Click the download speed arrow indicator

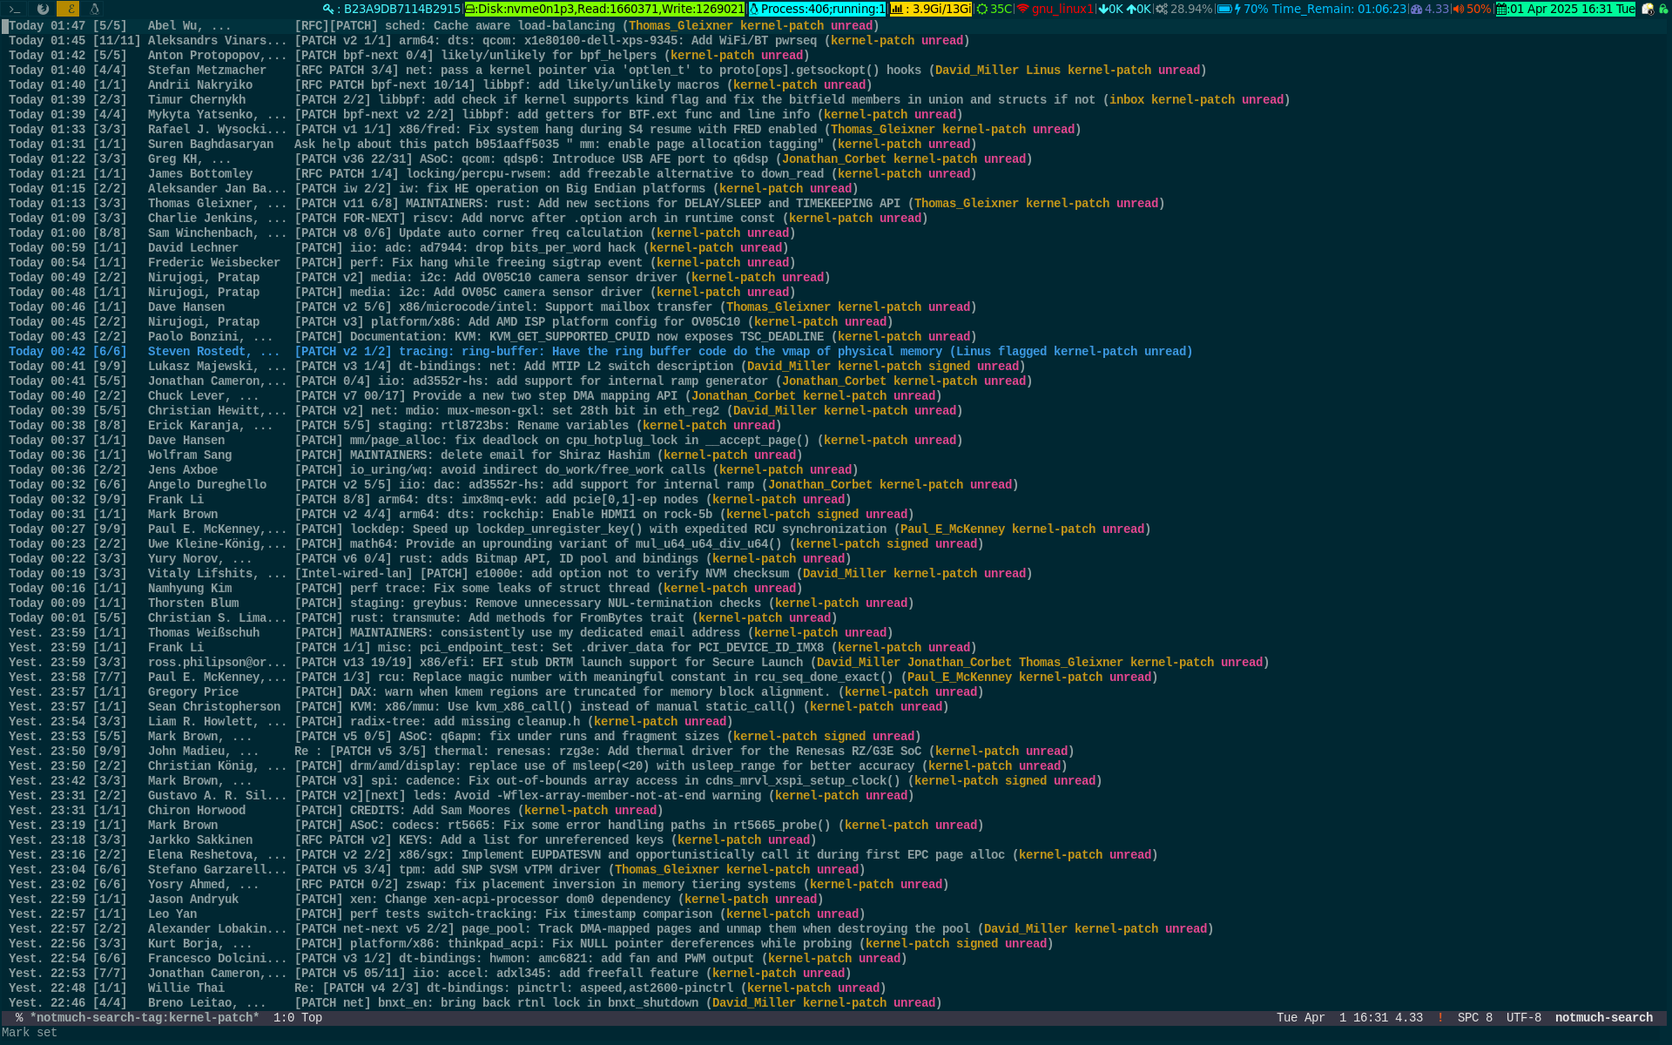tap(1110, 9)
